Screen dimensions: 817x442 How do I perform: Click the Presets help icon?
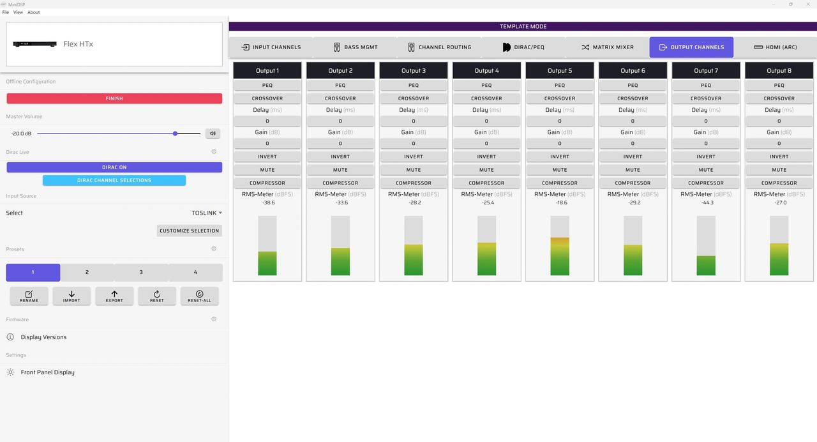[x=214, y=249]
